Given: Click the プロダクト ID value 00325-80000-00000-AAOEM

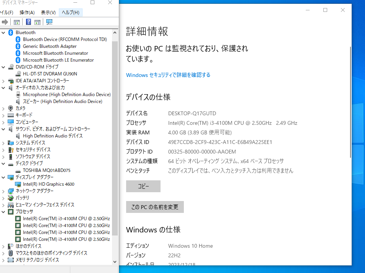Looking at the screenshot, I should [x=202, y=152].
